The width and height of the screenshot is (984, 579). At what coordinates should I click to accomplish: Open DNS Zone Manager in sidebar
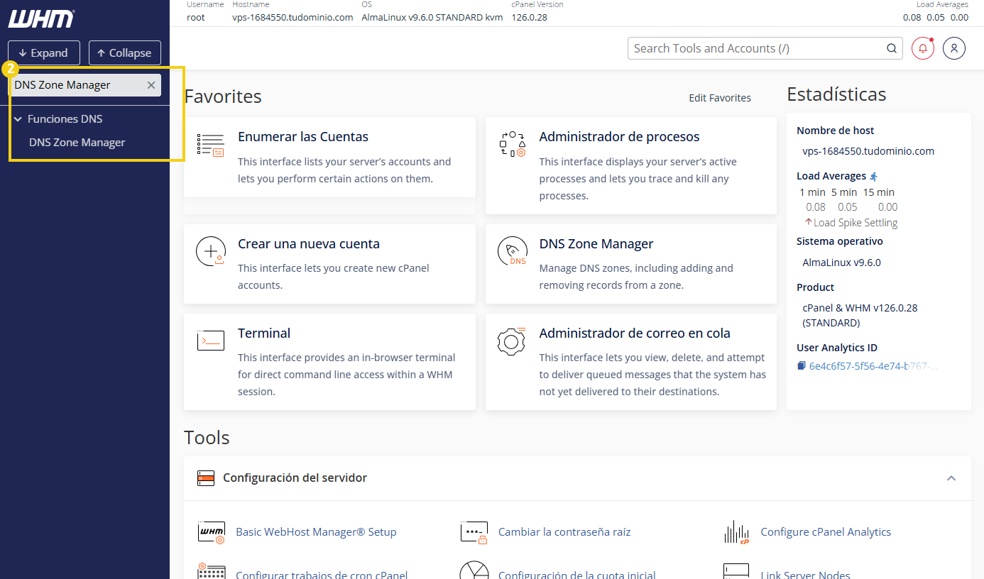coord(77,143)
